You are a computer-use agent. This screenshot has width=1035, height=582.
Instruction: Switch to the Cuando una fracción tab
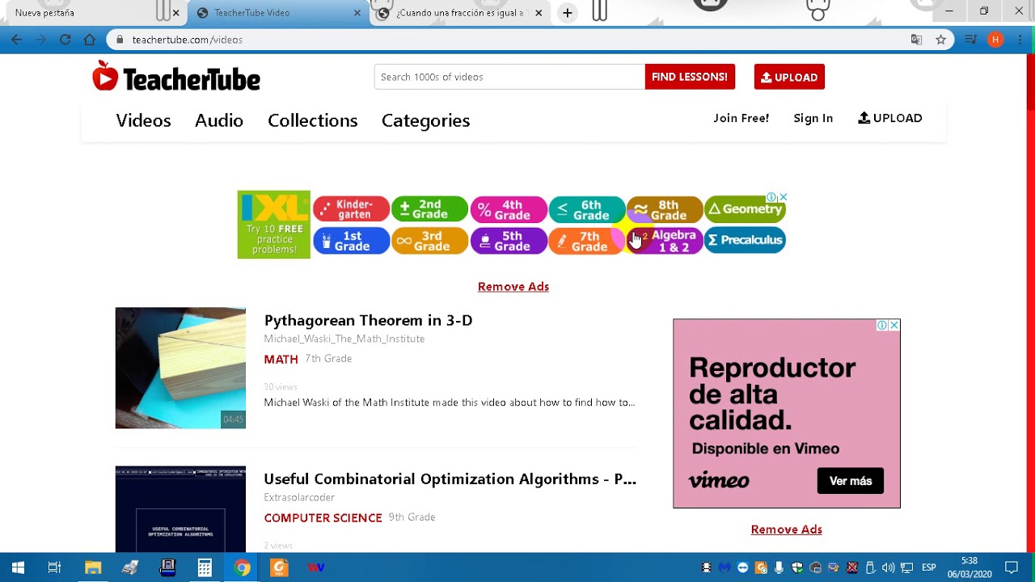(461, 13)
